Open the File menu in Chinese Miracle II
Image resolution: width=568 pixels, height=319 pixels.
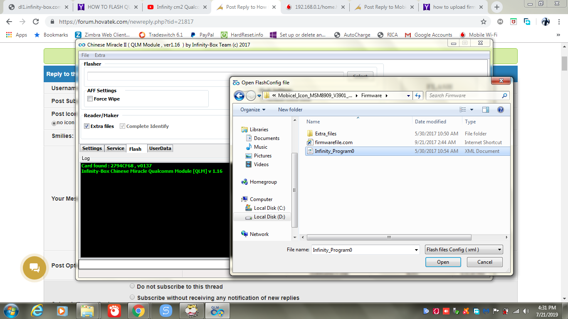coord(85,55)
